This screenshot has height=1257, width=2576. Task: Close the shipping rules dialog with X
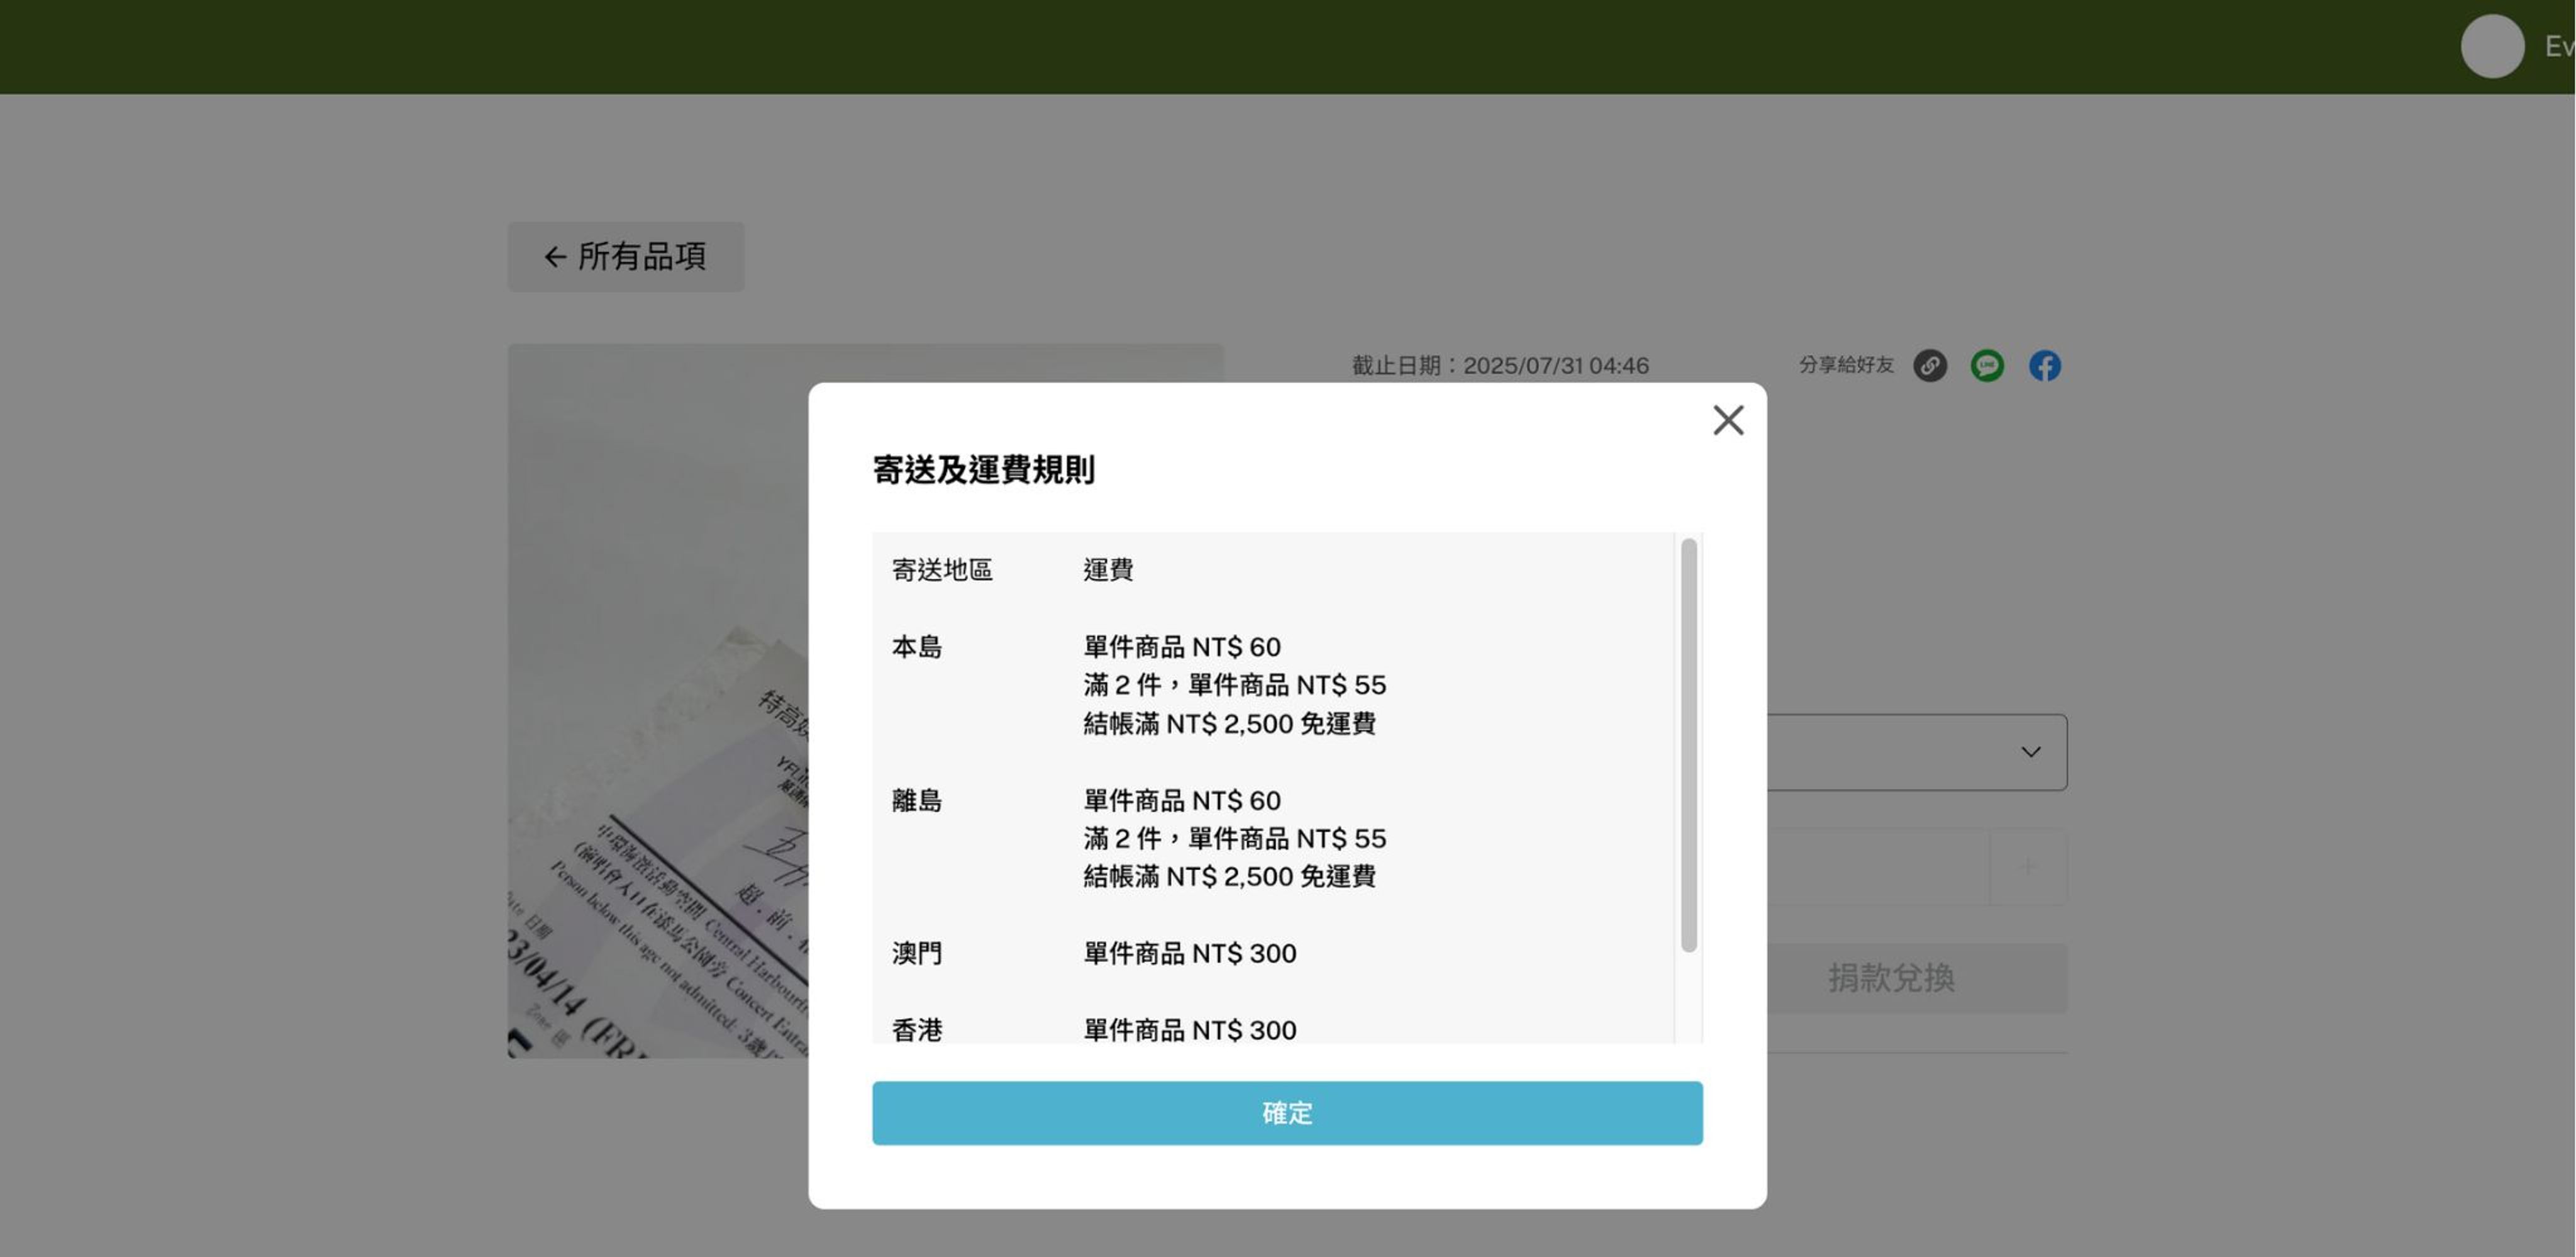point(1728,420)
